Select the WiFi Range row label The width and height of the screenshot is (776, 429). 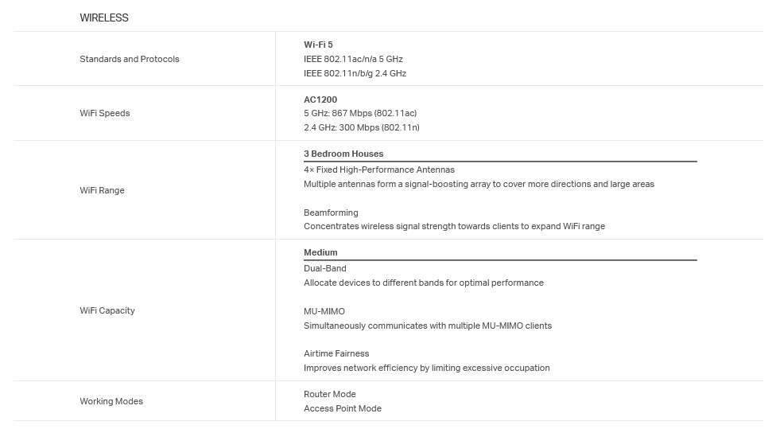(102, 190)
